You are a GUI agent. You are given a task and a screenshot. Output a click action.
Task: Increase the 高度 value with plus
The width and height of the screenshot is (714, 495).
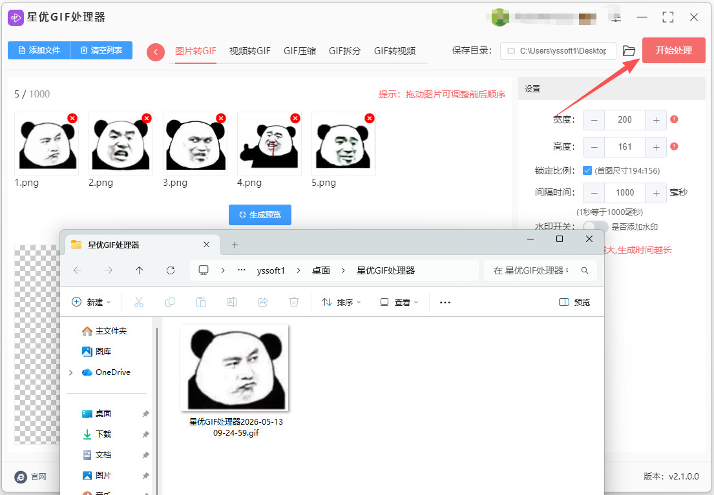pos(656,147)
